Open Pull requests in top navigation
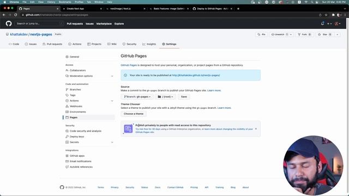The height and width of the screenshot is (196, 349). [x=75, y=24]
